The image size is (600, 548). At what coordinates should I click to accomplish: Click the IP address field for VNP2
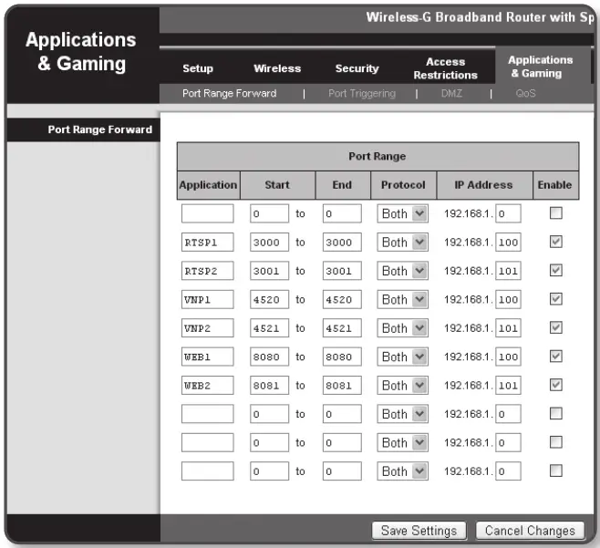coord(508,329)
